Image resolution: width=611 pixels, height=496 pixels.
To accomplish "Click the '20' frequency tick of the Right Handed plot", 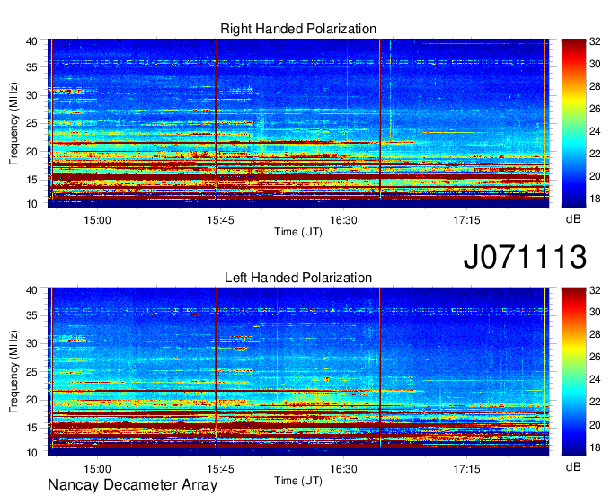I will 32,152.
